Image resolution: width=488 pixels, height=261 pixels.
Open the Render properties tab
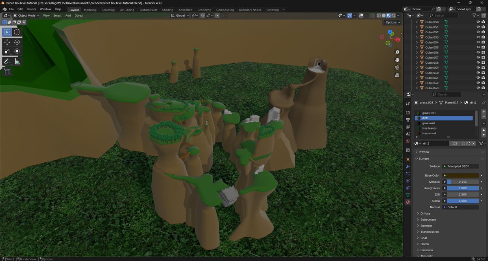[x=408, y=112]
